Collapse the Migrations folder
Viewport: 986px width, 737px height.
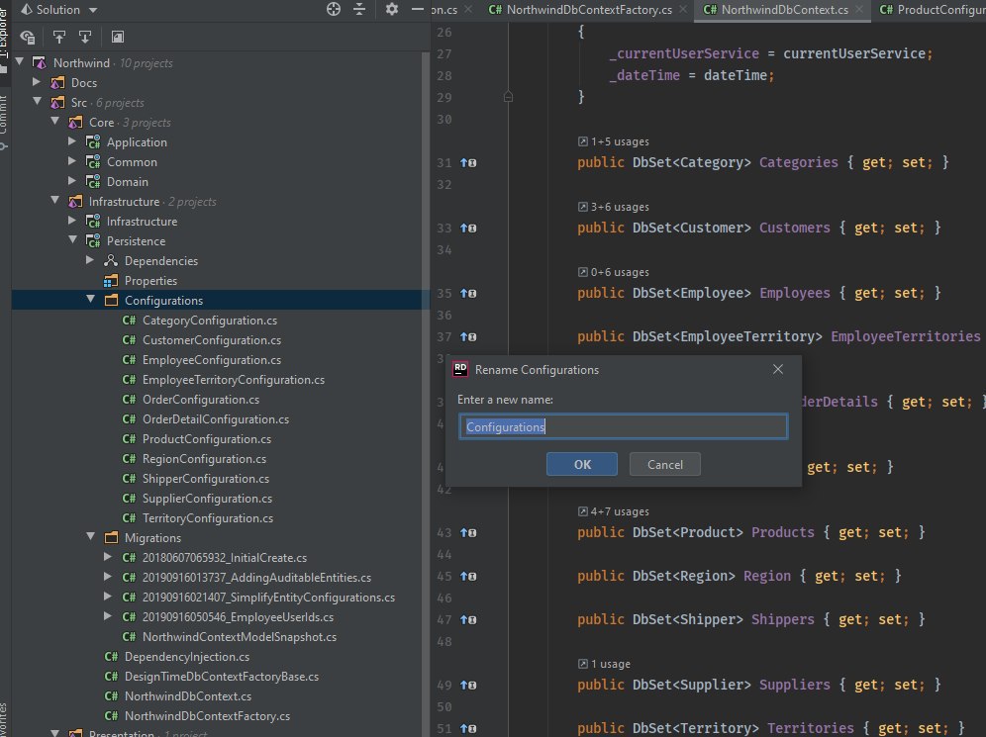click(x=90, y=537)
